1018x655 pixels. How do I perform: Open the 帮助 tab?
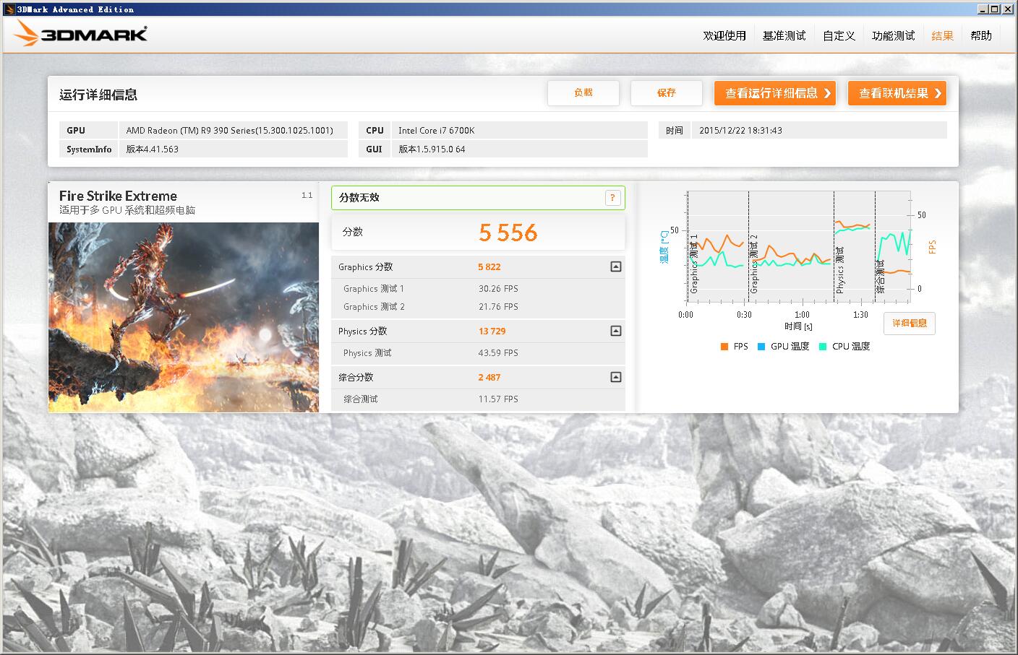tap(981, 35)
